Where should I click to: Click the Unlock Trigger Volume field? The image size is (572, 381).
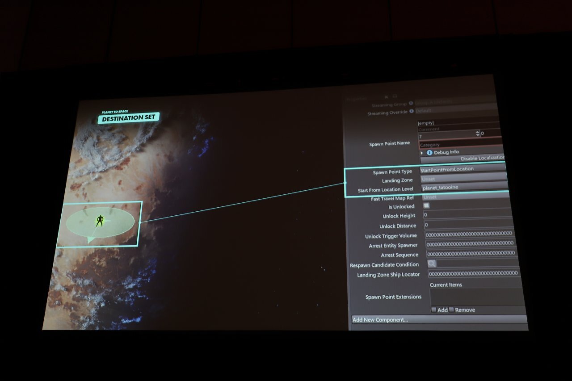[x=469, y=234]
